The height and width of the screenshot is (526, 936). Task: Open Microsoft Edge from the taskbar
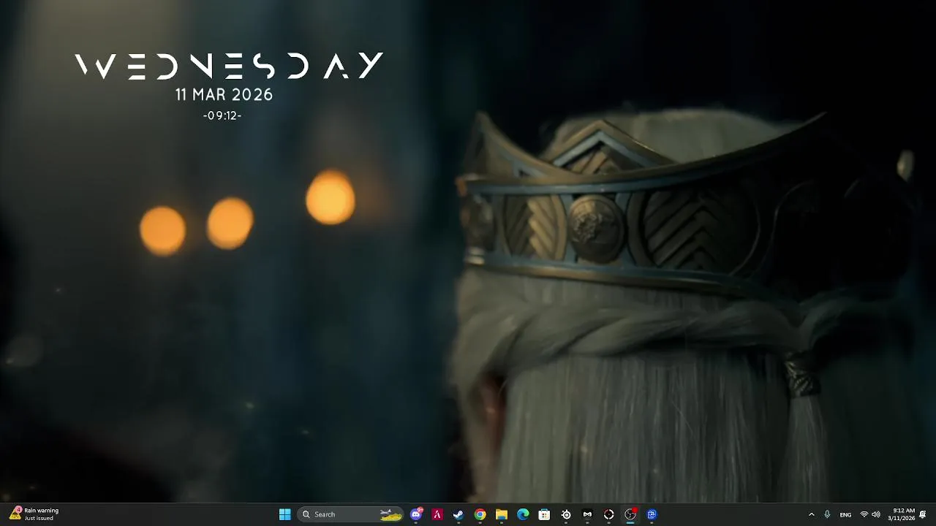(x=523, y=514)
